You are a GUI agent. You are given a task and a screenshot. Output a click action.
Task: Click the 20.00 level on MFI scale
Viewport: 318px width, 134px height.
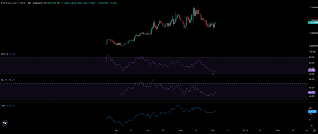(x=311, y=74)
